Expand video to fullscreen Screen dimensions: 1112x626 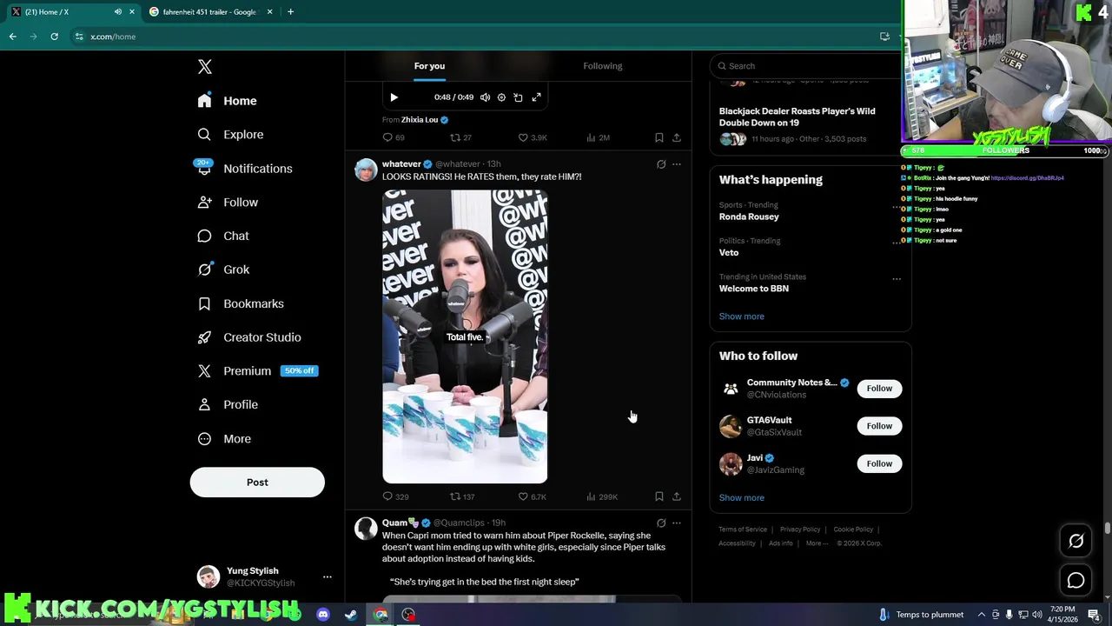coord(536,97)
